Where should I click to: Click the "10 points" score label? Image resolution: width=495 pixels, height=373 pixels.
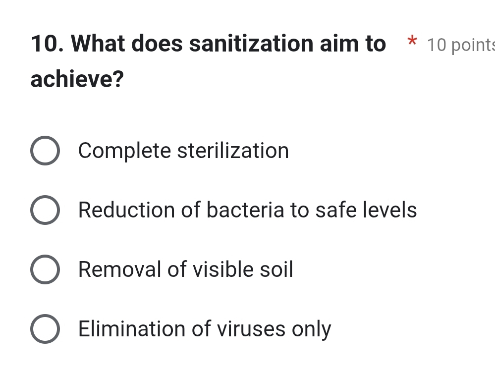(x=461, y=45)
